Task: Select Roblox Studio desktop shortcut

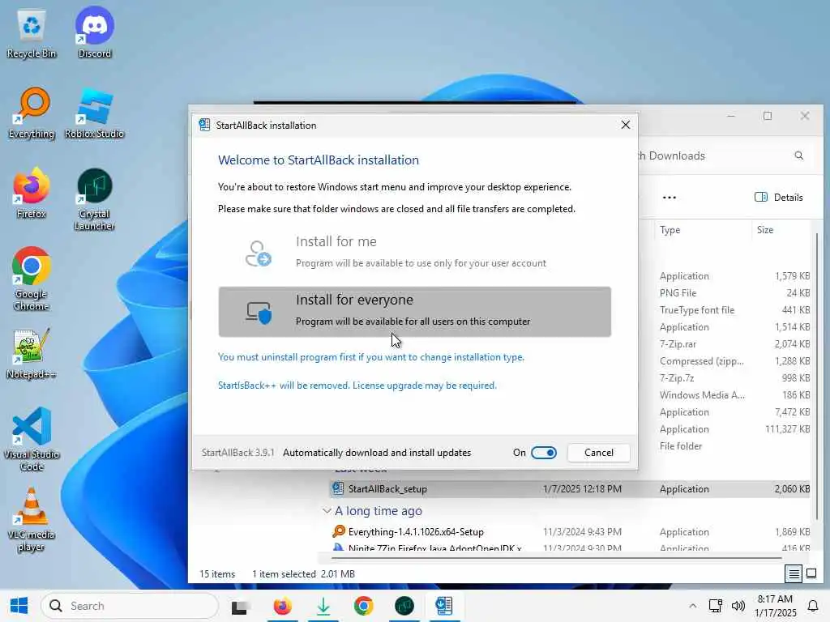Action: 94,113
